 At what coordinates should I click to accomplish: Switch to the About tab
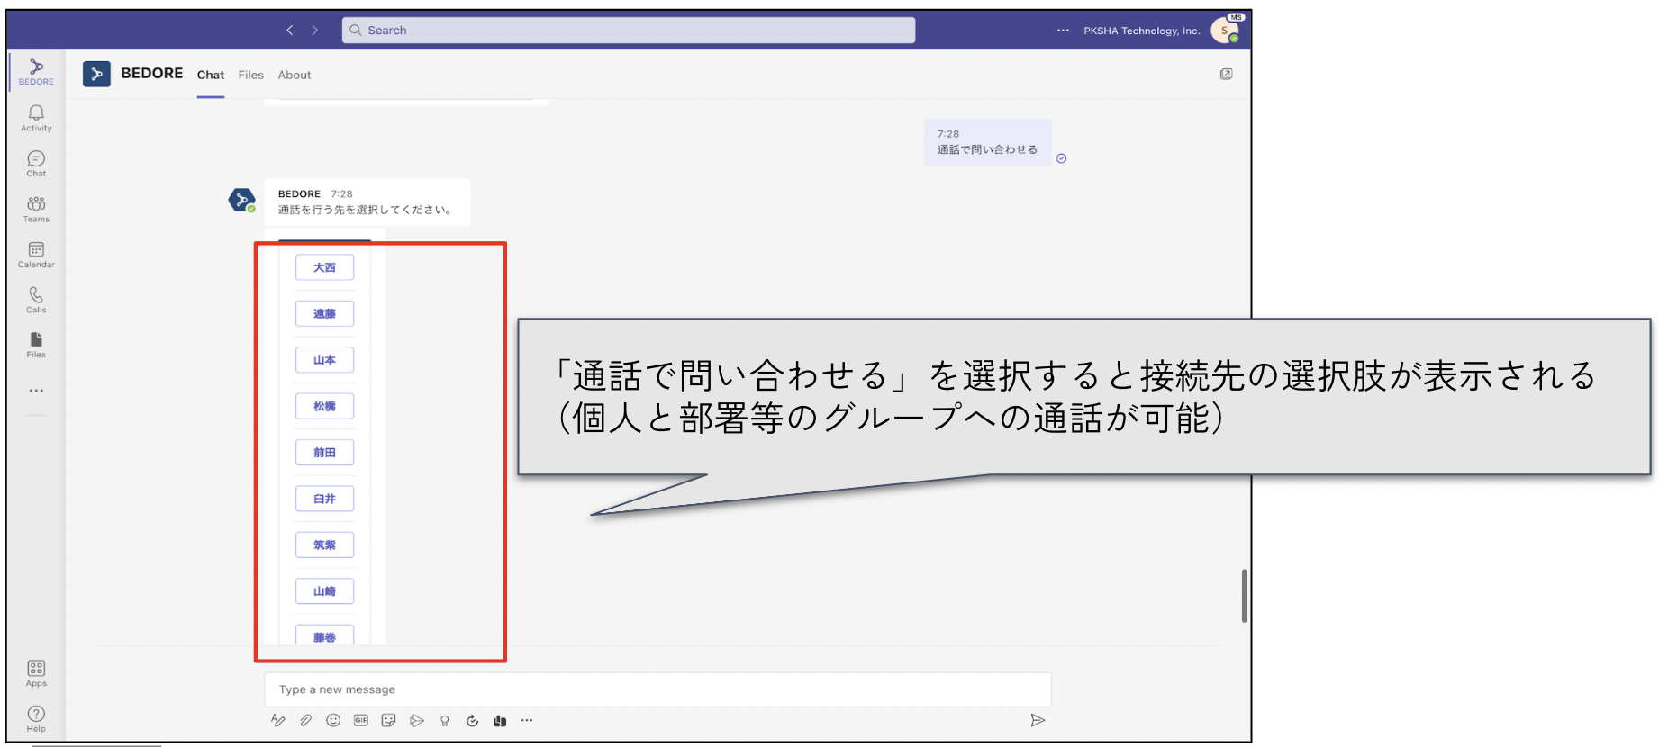click(x=295, y=75)
